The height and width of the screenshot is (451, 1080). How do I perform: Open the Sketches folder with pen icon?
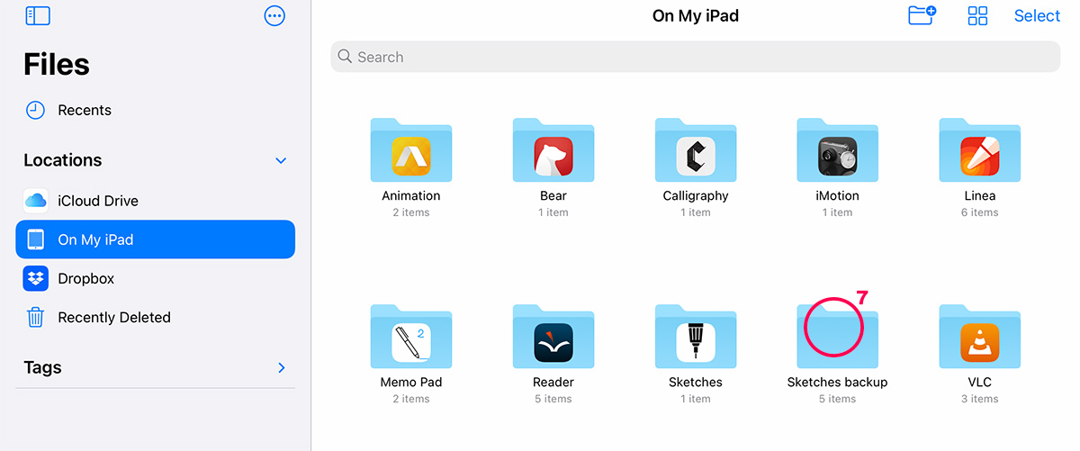696,337
